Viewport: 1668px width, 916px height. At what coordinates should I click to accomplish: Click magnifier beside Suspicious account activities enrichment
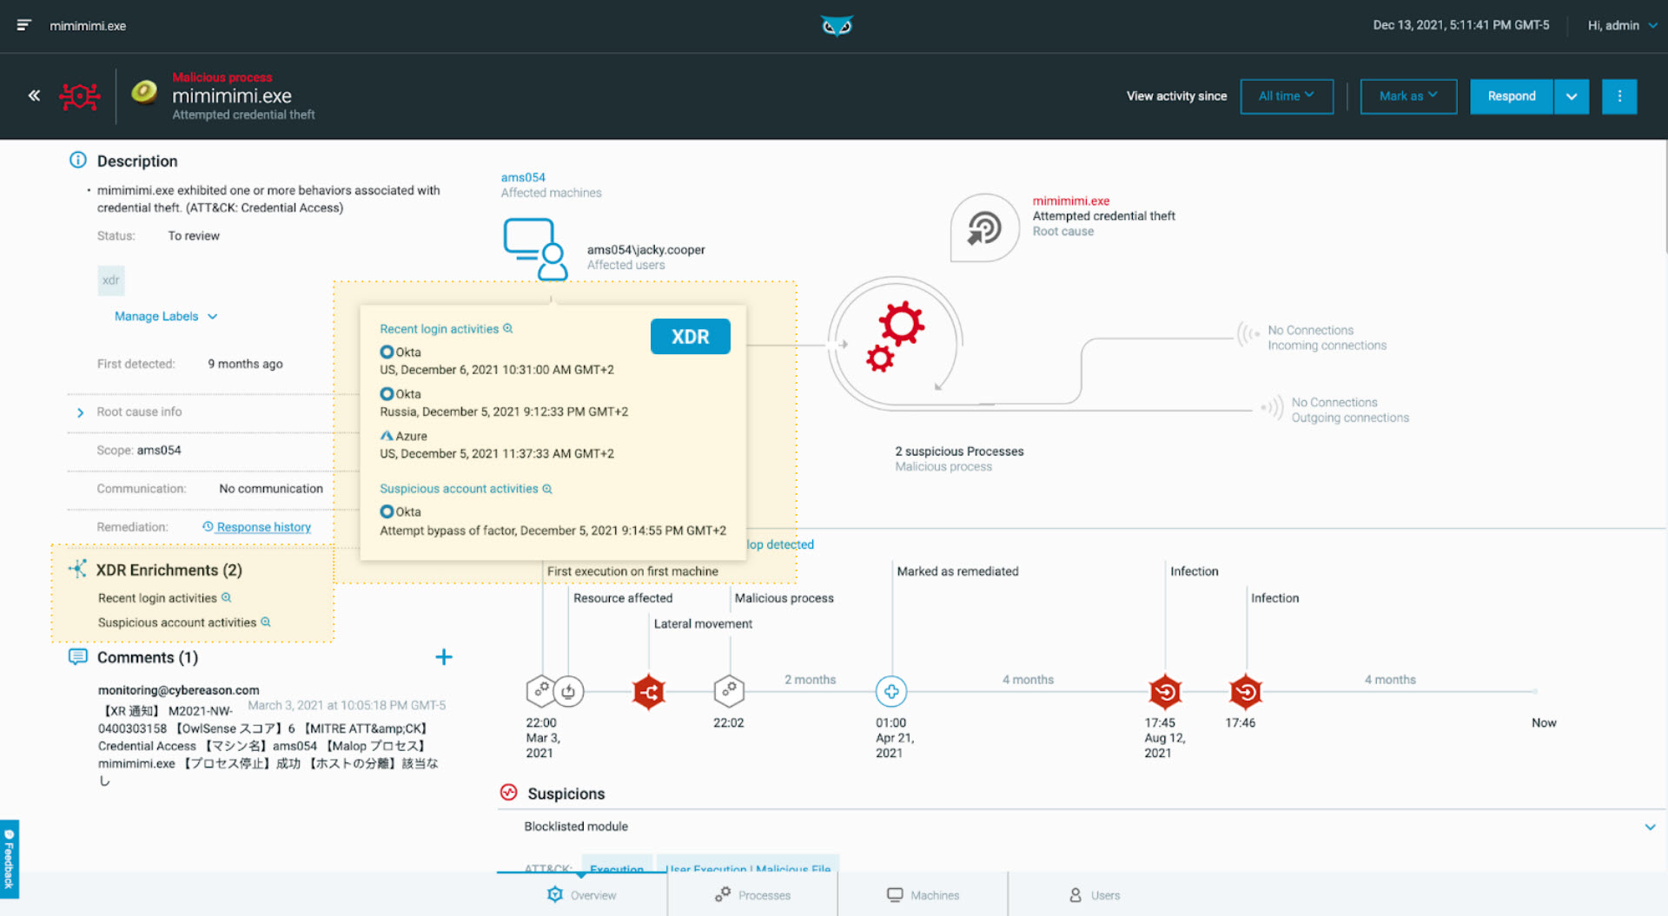tap(266, 622)
